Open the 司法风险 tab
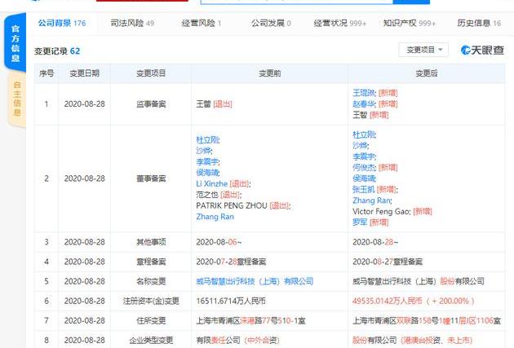This screenshot has width=514, height=348. [x=131, y=24]
